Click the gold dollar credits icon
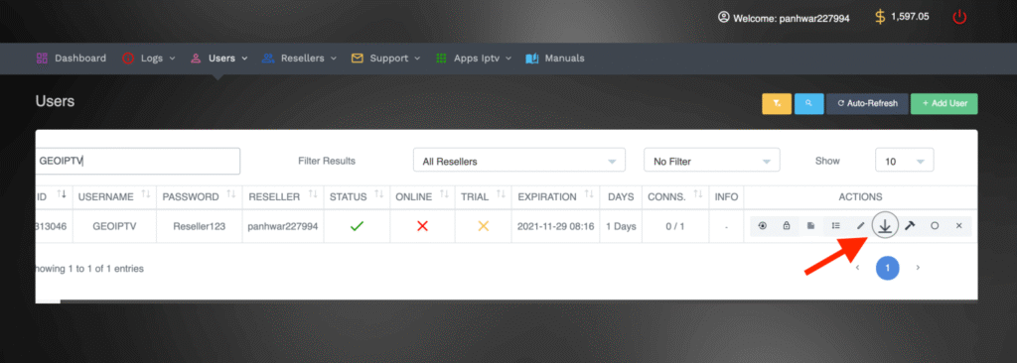 (x=880, y=17)
